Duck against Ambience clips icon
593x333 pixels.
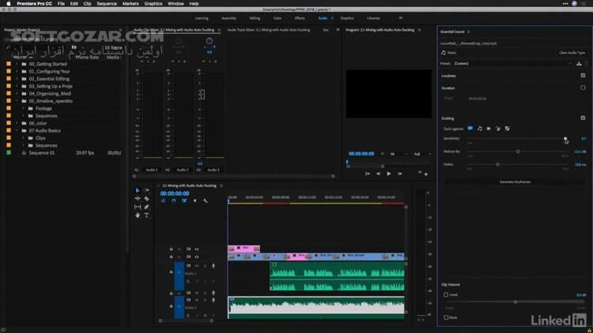tap(498, 129)
